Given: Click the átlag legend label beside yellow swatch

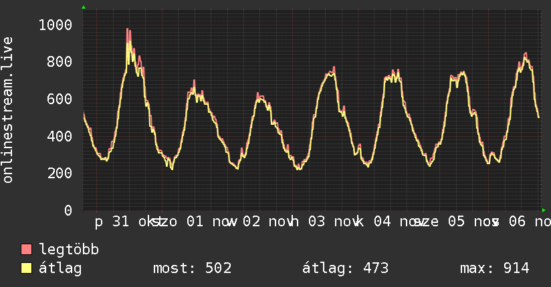Looking at the screenshot, I should point(60,268).
